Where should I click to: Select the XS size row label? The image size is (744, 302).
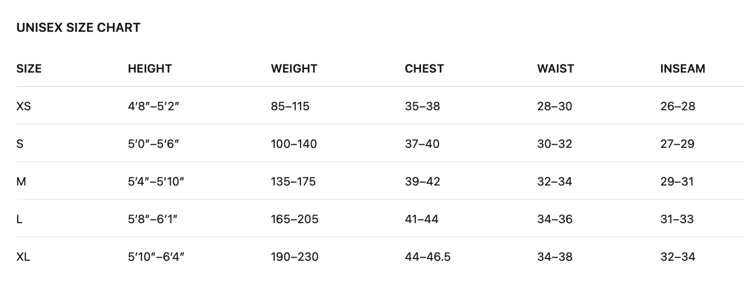(23, 106)
